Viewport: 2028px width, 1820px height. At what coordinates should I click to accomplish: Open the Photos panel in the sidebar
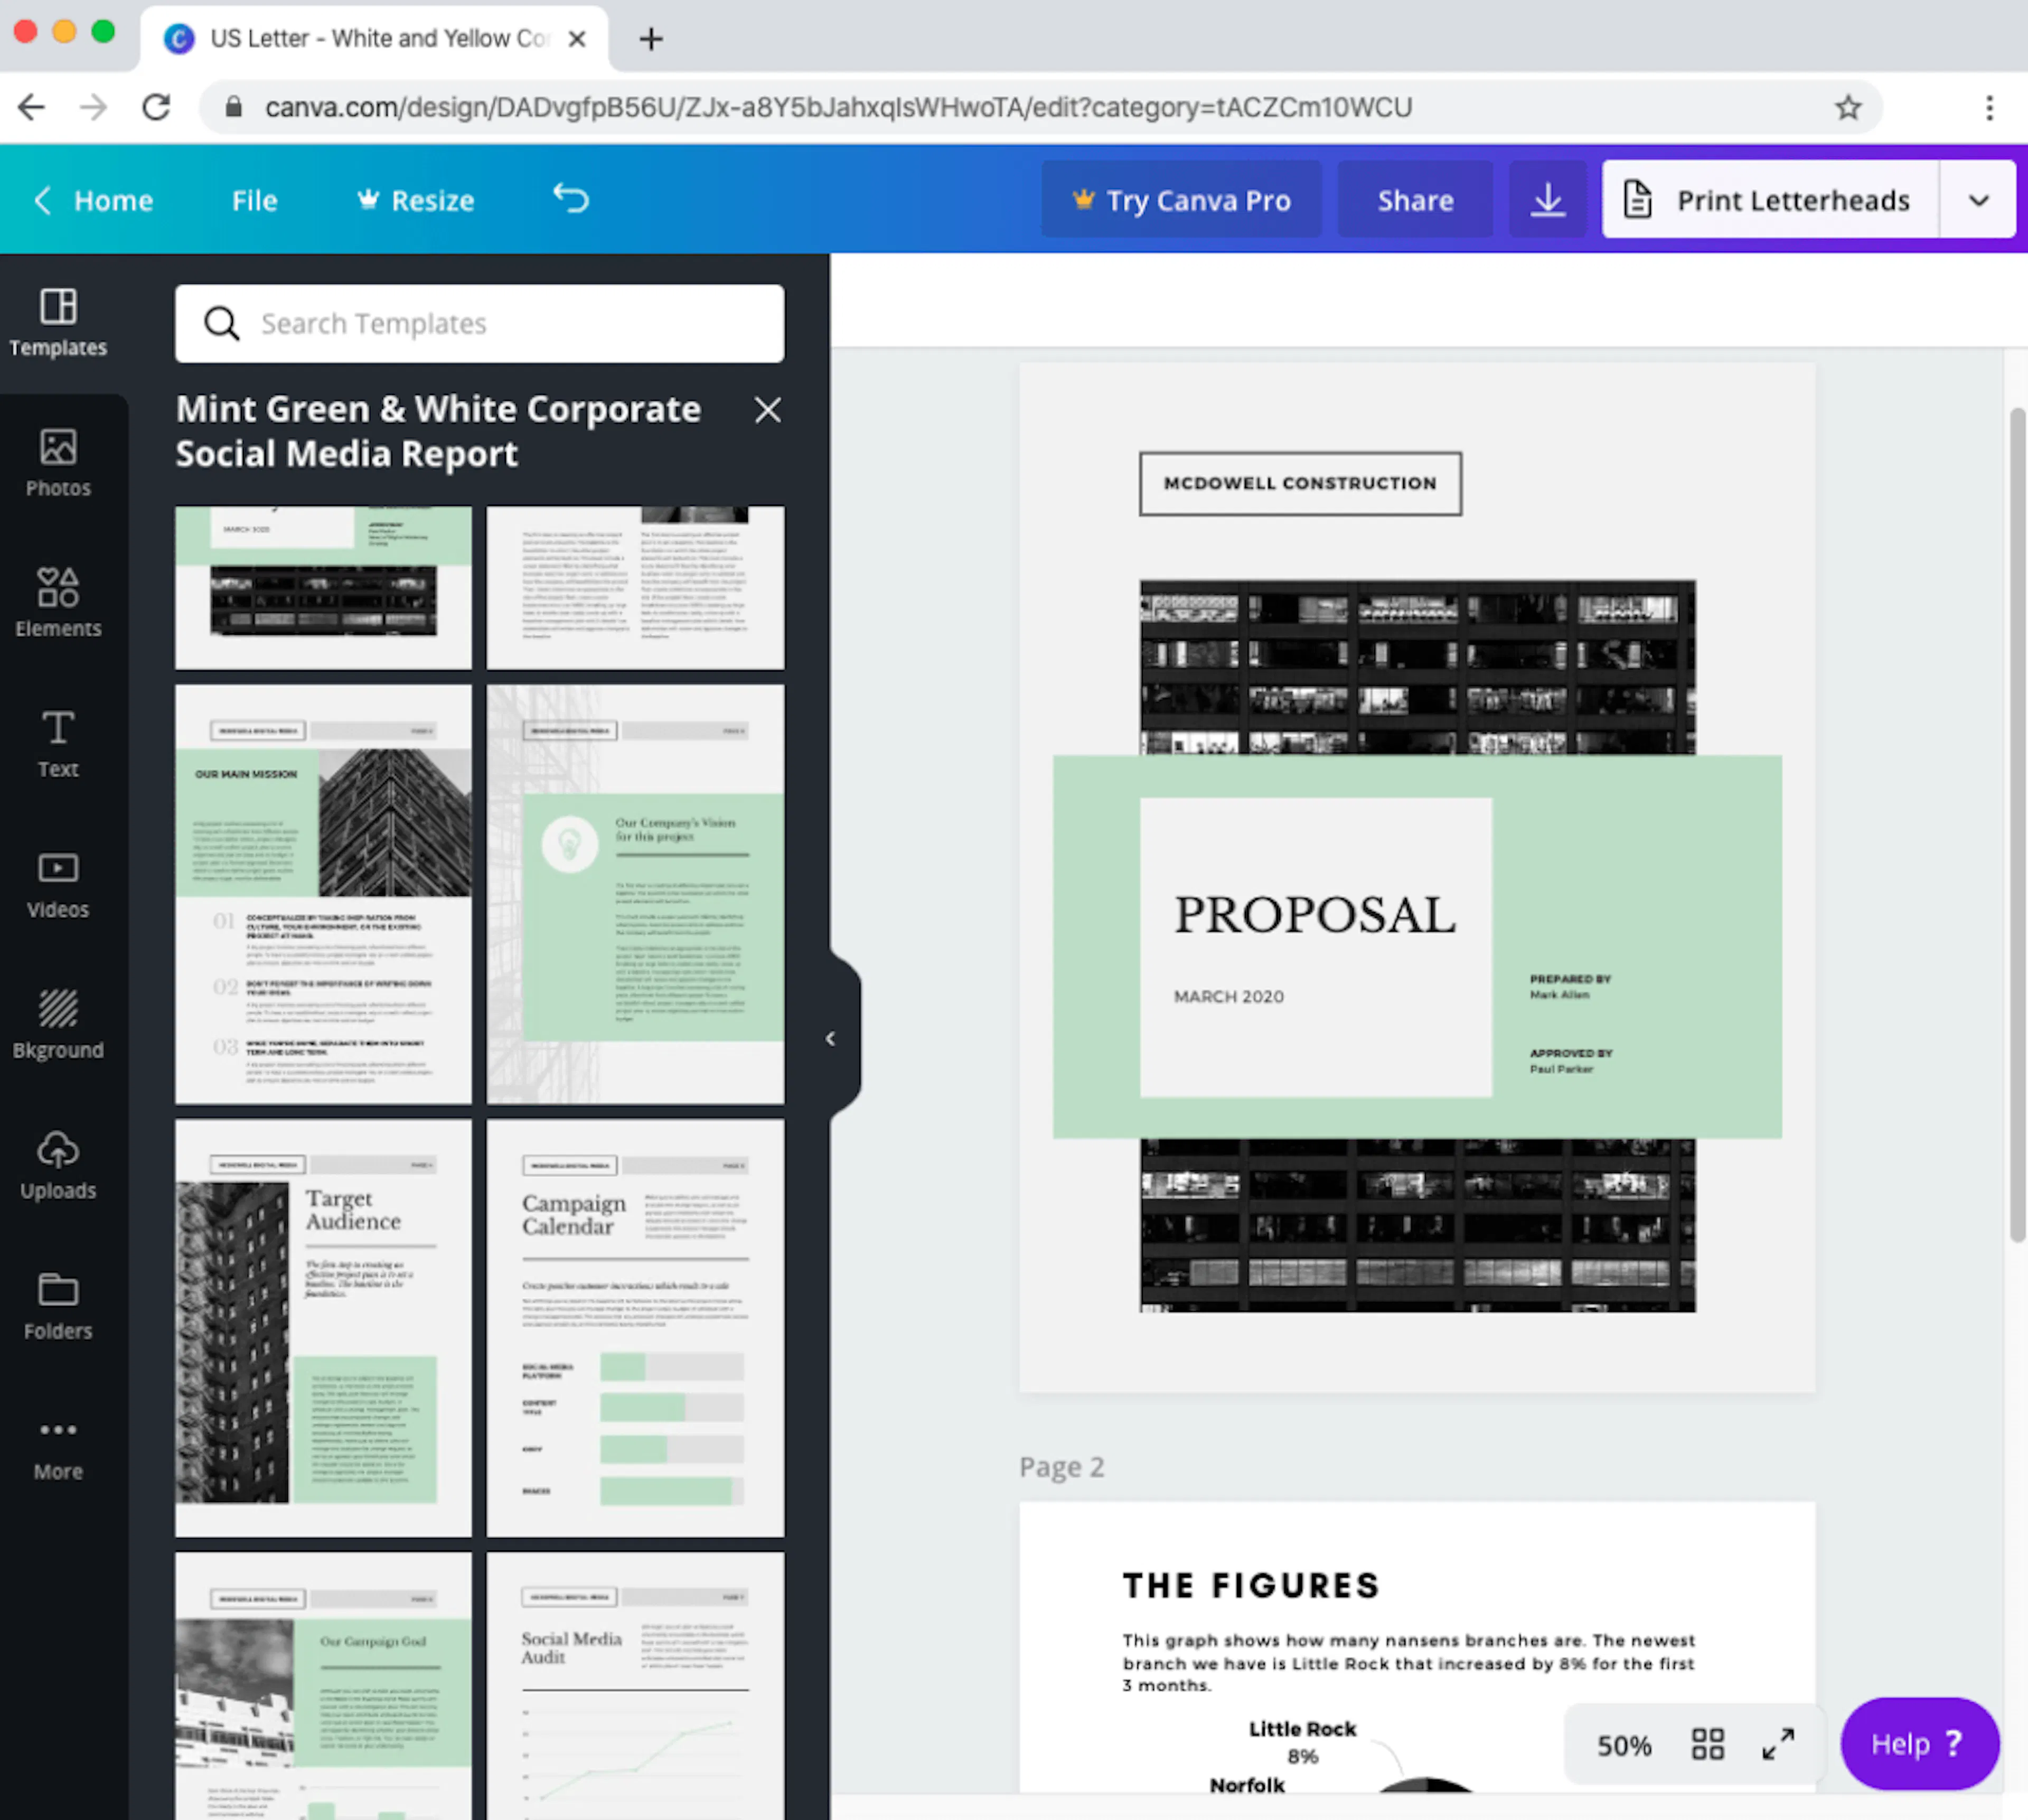click(x=58, y=463)
